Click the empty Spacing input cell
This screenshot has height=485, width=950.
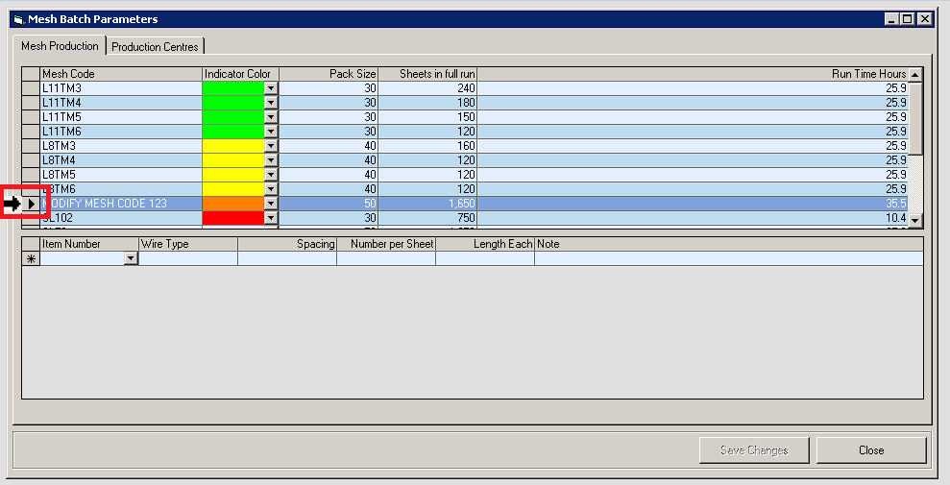click(x=287, y=258)
